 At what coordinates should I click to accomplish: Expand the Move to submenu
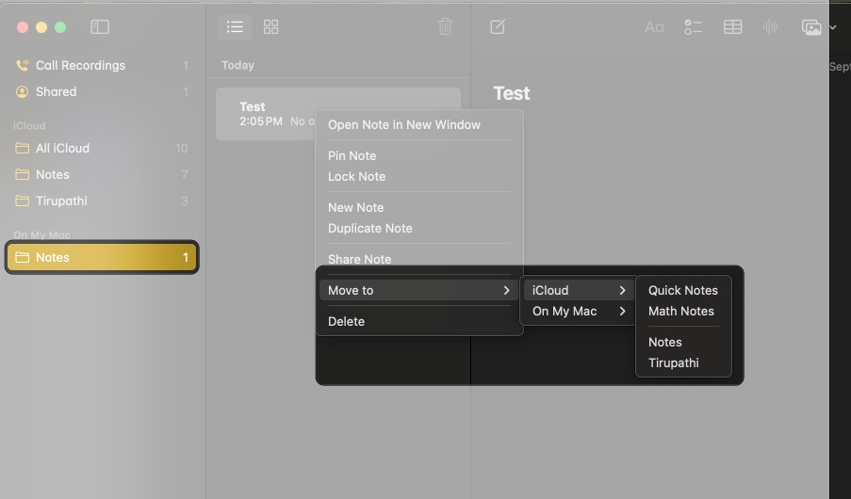click(x=418, y=291)
